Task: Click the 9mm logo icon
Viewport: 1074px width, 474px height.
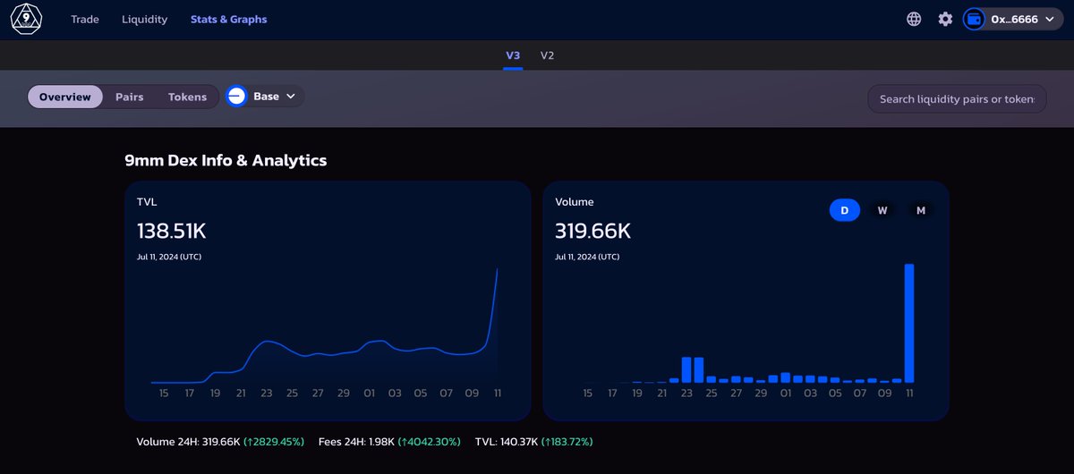Action: (x=26, y=19)
